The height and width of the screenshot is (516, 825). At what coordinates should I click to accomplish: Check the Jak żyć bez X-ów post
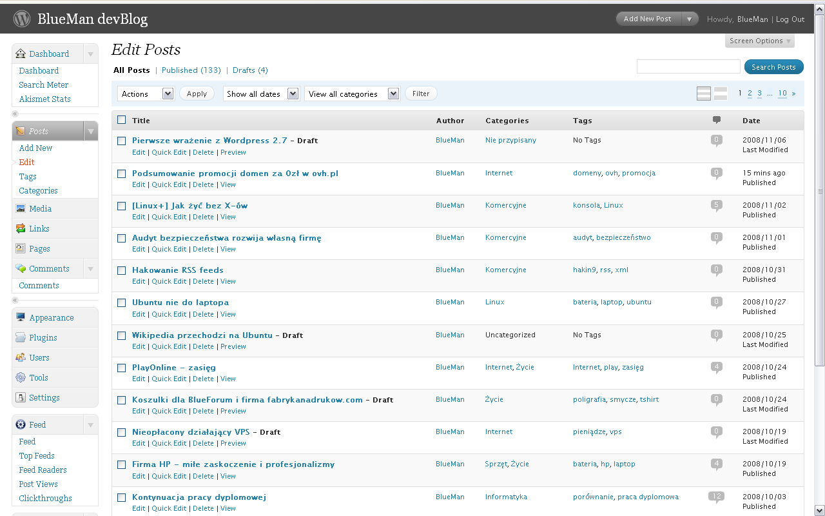click(x=121, y=206)
